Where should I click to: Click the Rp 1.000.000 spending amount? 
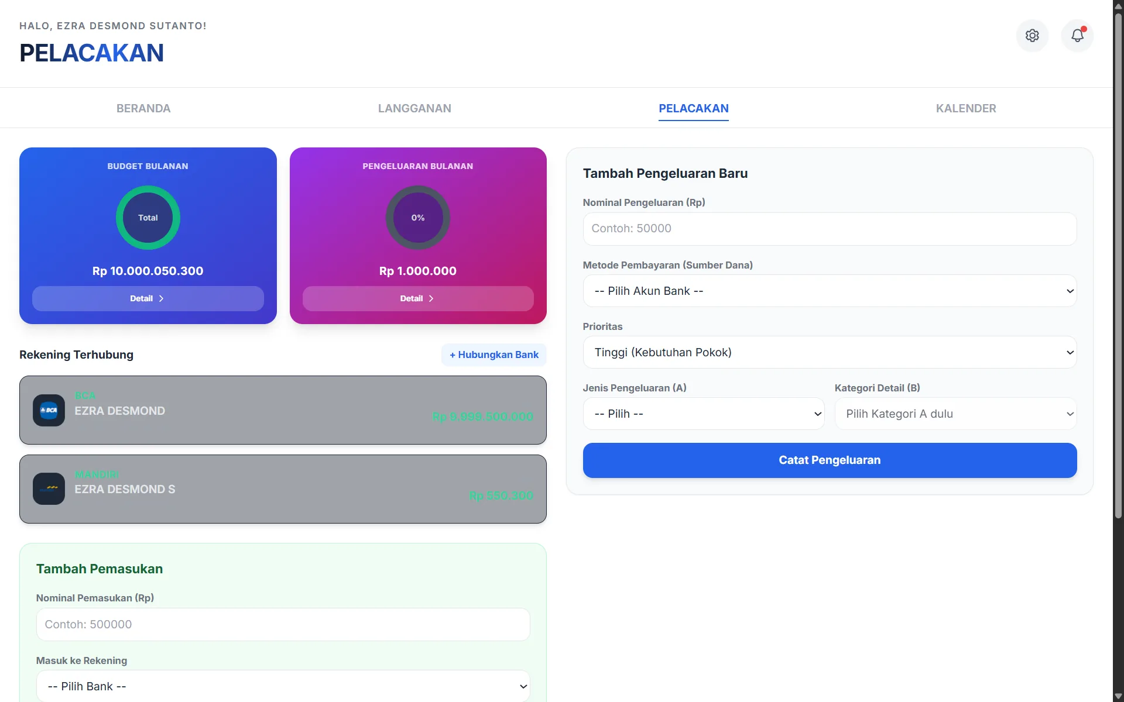point(418,271)
